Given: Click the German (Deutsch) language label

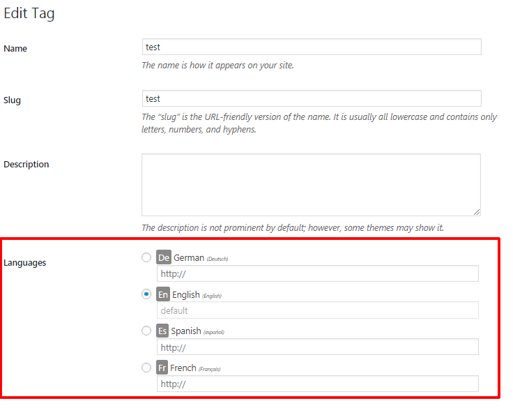Looking at the screenshot, I should (x=200, y=258).
